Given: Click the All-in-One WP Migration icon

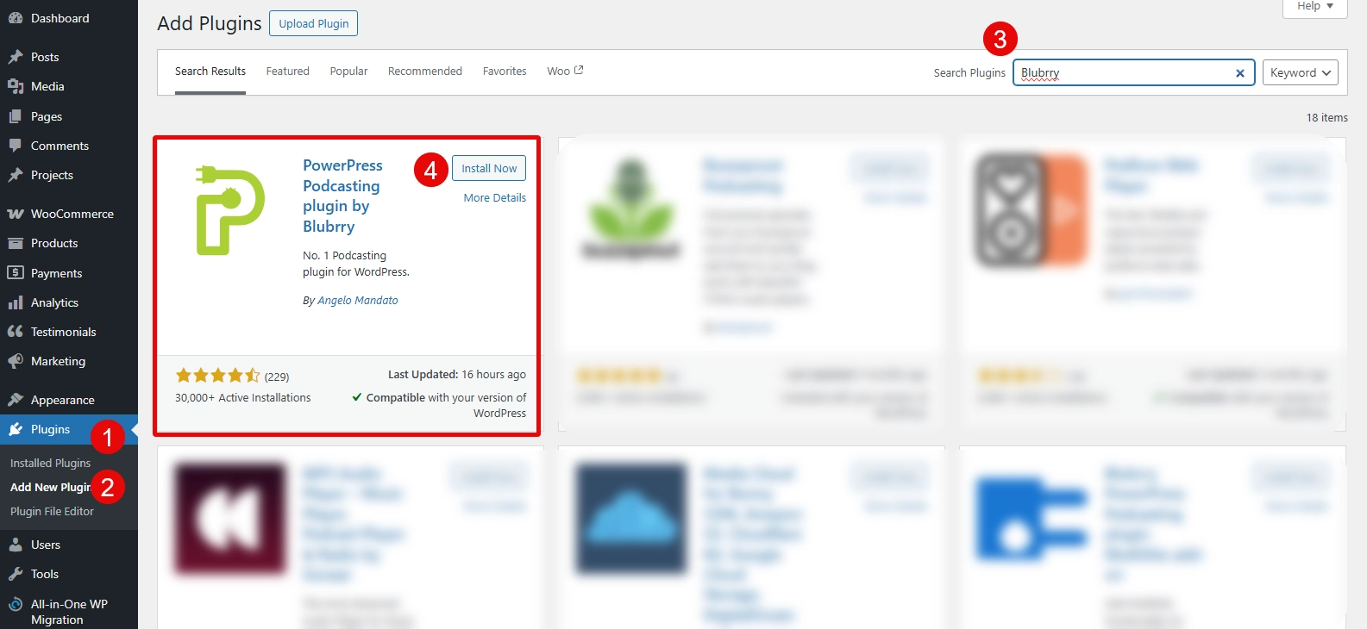Looking at the screenshot, I should click(15, 604).
